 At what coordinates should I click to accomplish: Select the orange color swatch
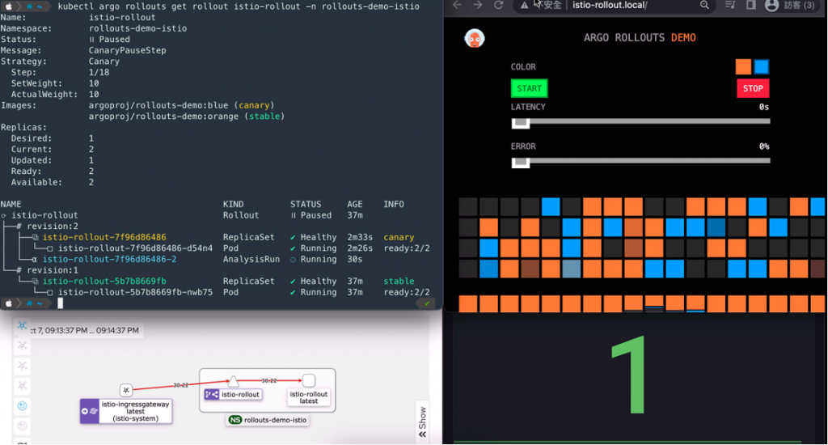[743, 66]
